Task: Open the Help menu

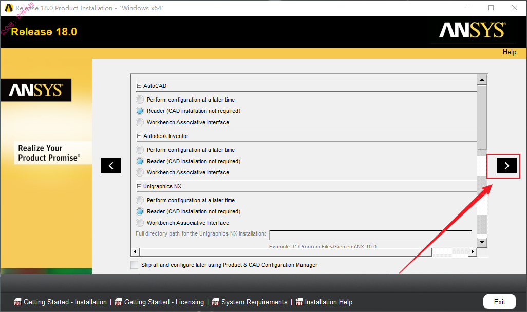Action: (x=510, y=52)
